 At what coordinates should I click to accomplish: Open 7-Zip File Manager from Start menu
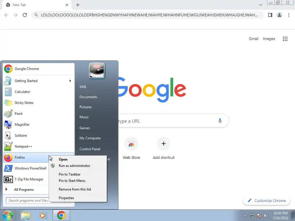(x=26, y=179)
